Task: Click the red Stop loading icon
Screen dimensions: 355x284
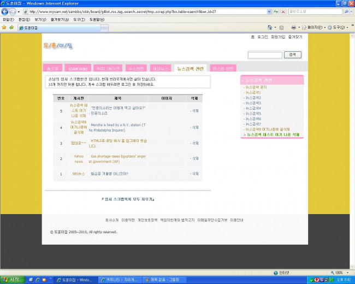Action: (283, 11)
